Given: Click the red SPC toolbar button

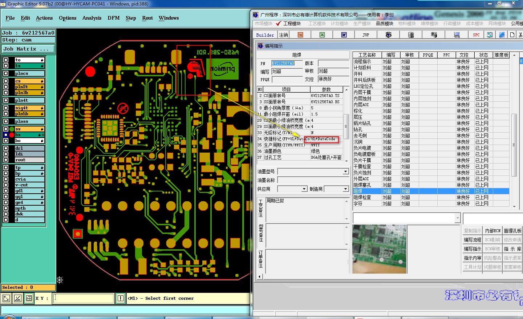Looking at the screenshot, I should 476,35.
